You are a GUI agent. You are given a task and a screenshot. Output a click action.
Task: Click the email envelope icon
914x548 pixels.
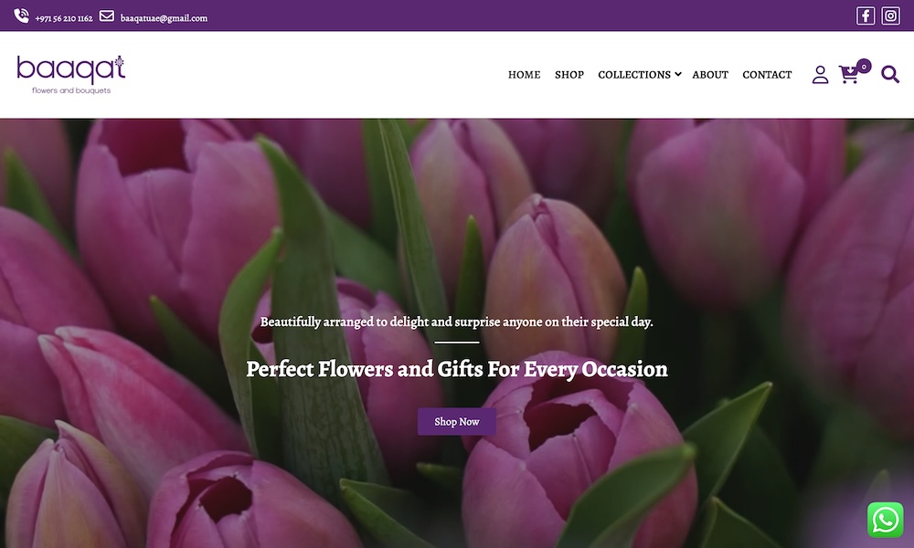[x=107, y=16]
